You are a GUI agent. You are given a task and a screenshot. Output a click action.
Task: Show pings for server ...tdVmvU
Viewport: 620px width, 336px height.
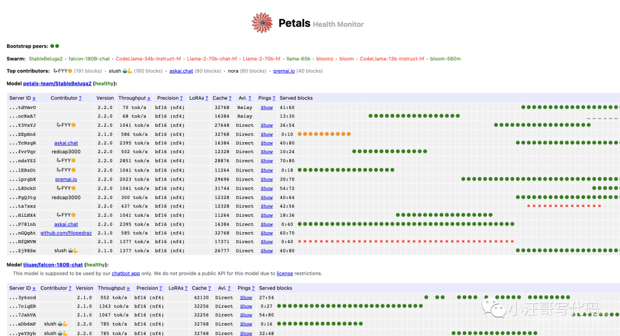[266, 108]
